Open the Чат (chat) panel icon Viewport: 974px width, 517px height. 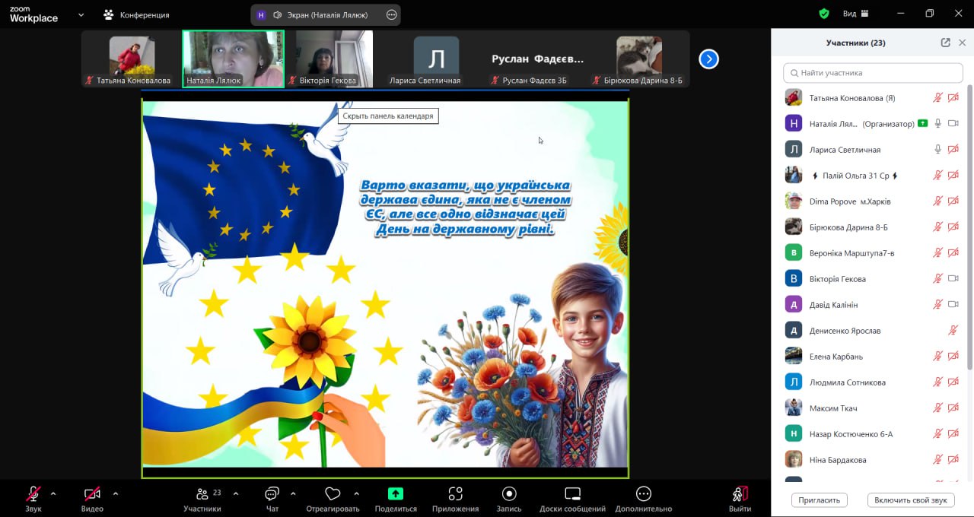pyautogui.click(x=272, y=494)
